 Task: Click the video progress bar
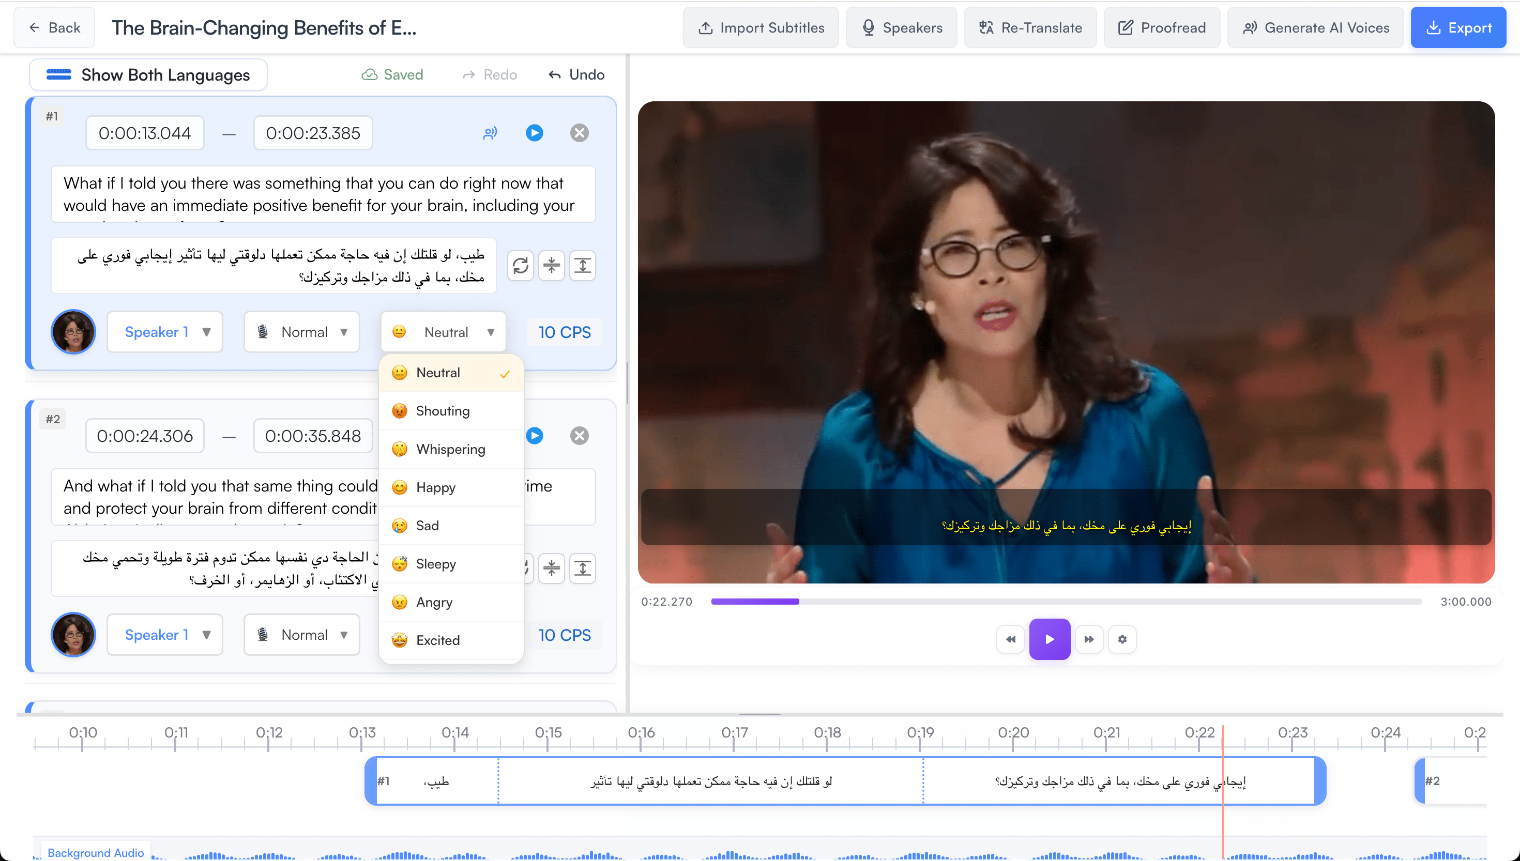[x=1065, y=602]
